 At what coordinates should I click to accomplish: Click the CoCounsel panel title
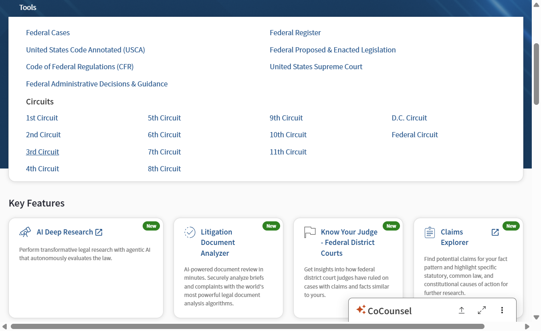coord(390,311)
